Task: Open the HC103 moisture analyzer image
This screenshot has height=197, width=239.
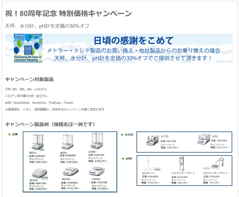Action: coord(152,140)
